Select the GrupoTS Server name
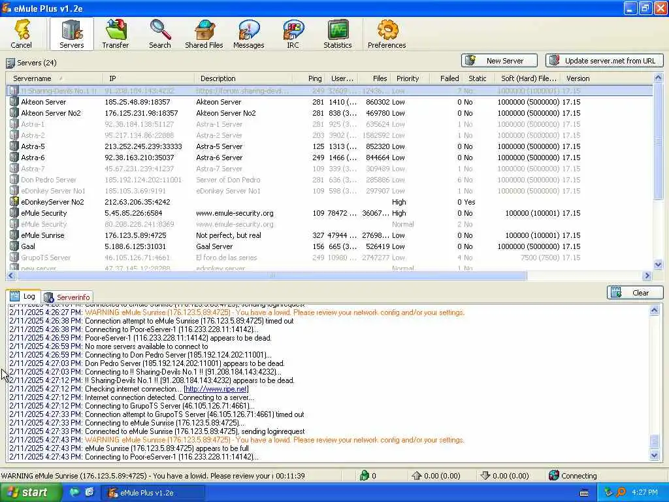Image resolution: width=669 pixels, height=502 pixels. click(x=46, y=258)
